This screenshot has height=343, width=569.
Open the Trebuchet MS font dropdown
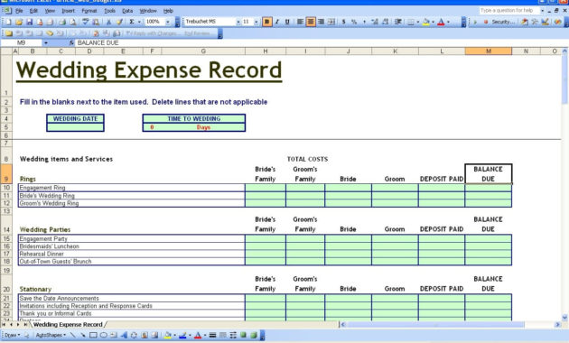tap(238, 23)
